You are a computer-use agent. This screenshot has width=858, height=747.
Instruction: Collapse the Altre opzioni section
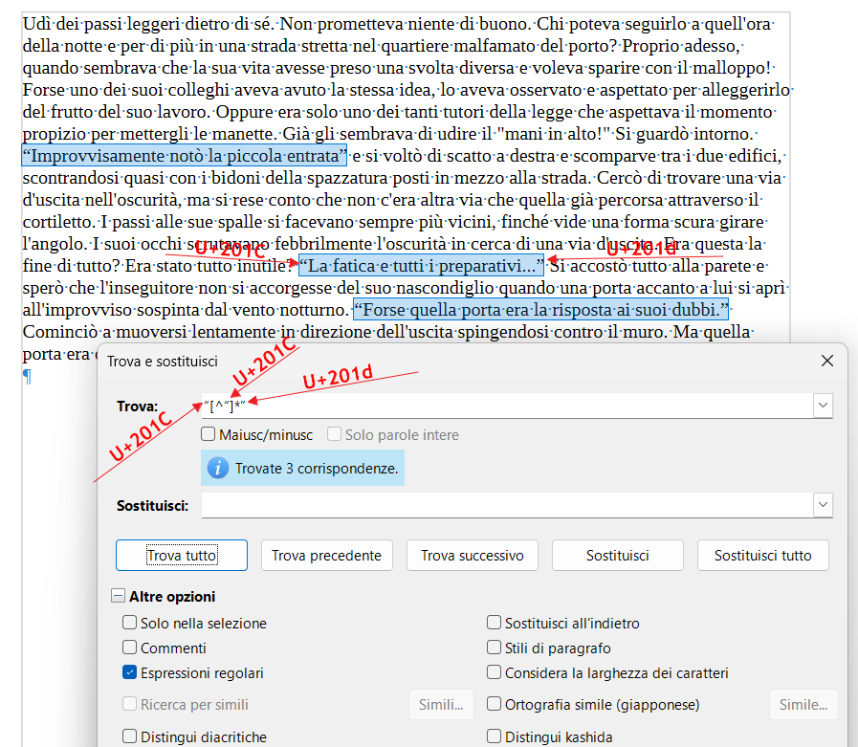(x=118, y=596)
